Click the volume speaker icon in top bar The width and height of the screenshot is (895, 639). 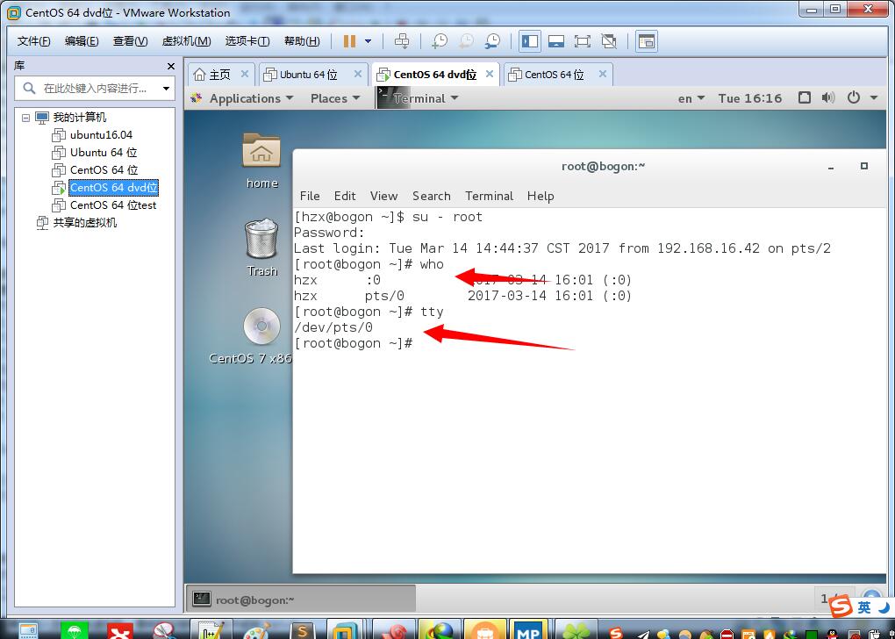point(828,97)
